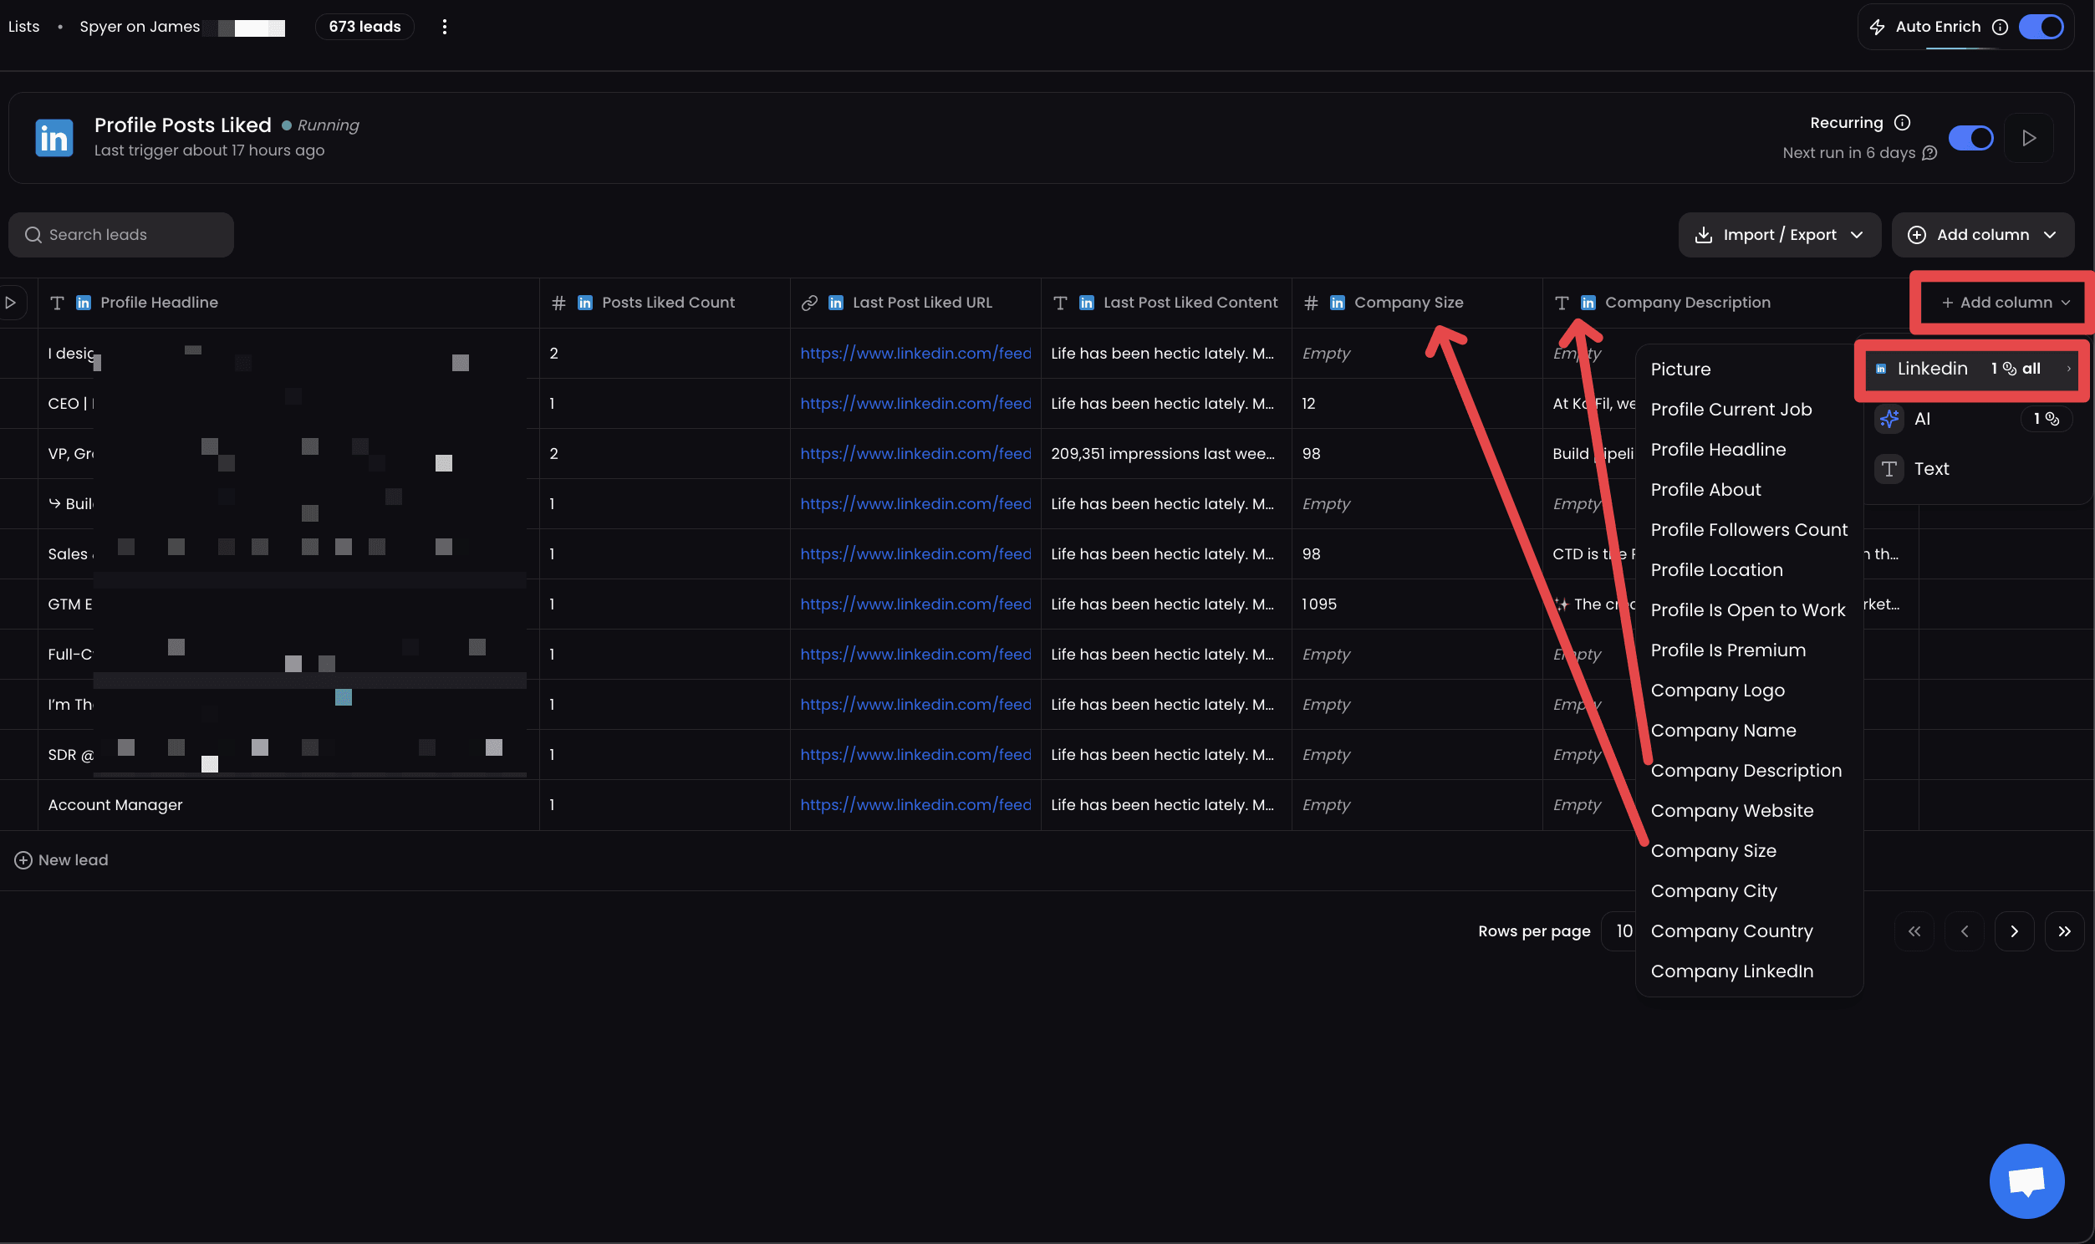Click the play button to run trigger now

pos(2028,138)
